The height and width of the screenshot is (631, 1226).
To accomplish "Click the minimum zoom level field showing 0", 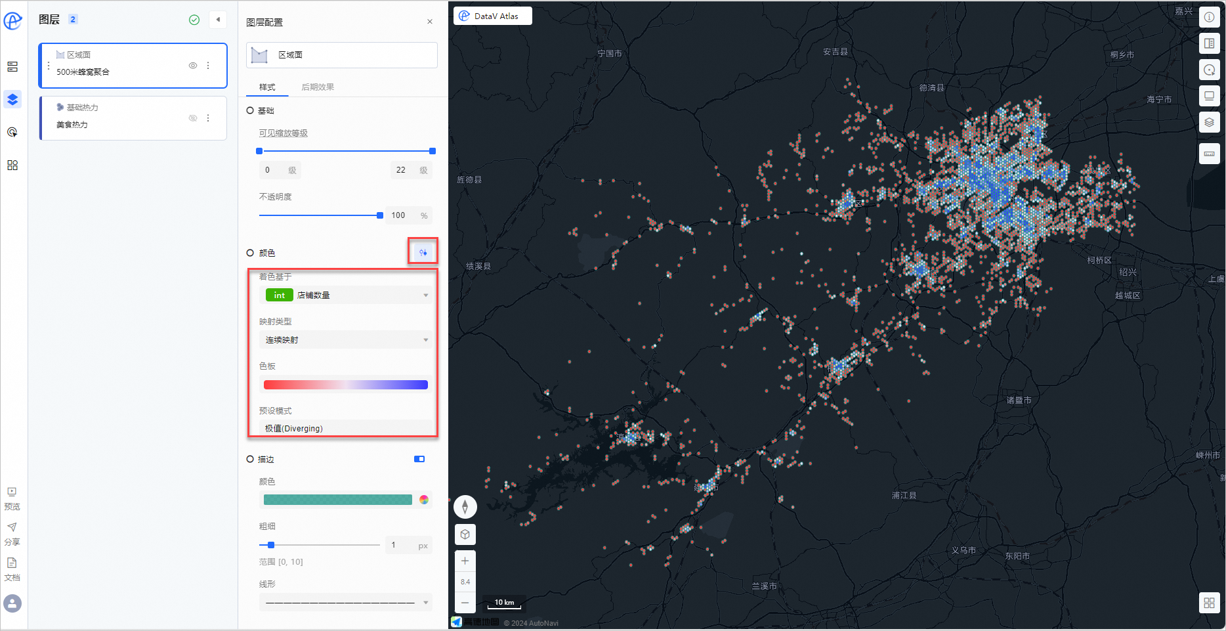I will [280, 170].
